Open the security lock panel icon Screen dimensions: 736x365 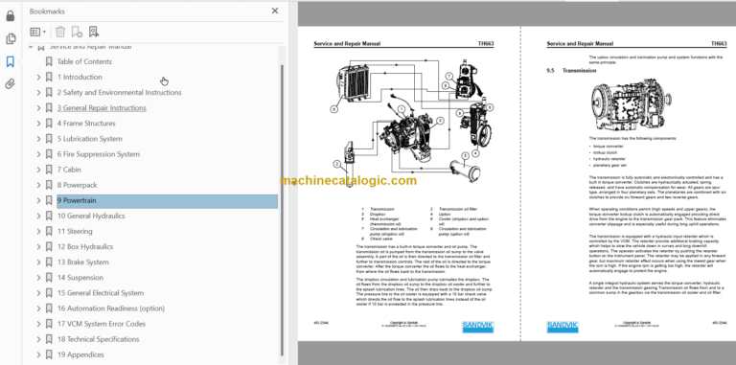point(10,16)
